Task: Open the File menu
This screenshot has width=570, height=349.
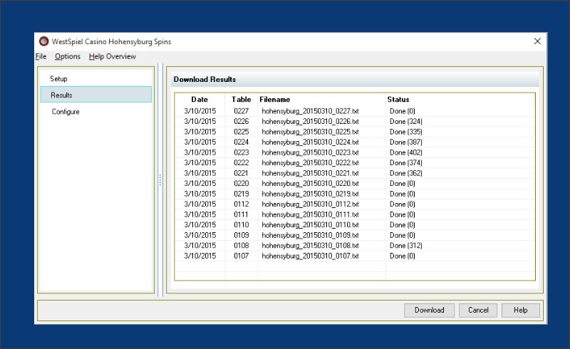Action: (x=41, y=56)
